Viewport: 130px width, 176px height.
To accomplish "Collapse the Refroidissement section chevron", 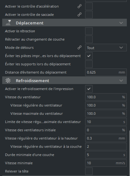I will 121,81.
